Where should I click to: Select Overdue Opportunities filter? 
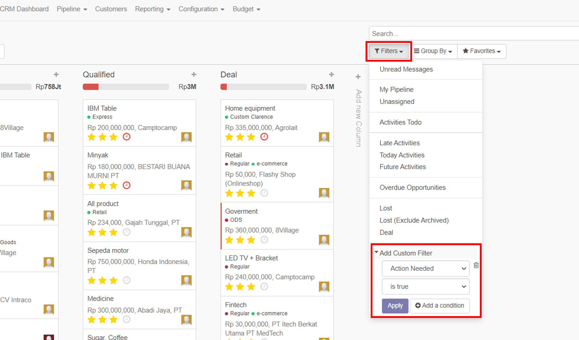pos(426,188)
